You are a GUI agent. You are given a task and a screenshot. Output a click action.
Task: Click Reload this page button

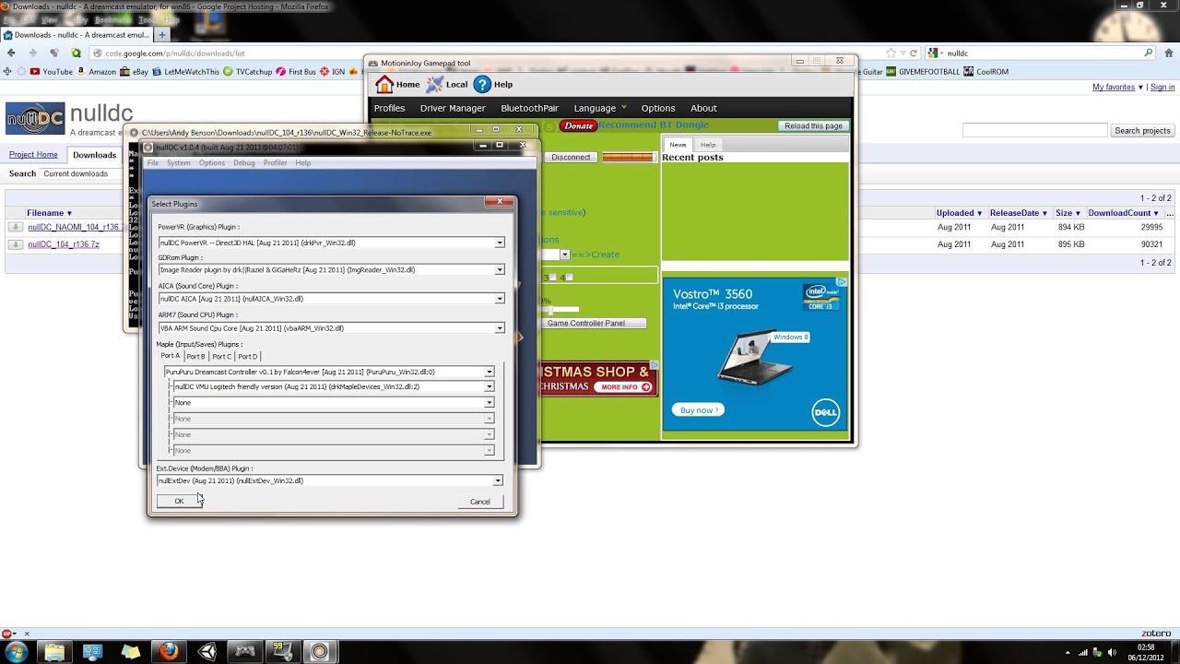point(813,125)
